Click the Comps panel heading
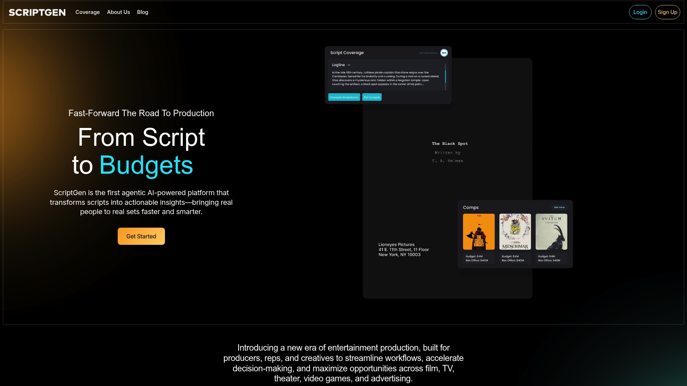This screenshot has height=386, width=687. (471, 207)
